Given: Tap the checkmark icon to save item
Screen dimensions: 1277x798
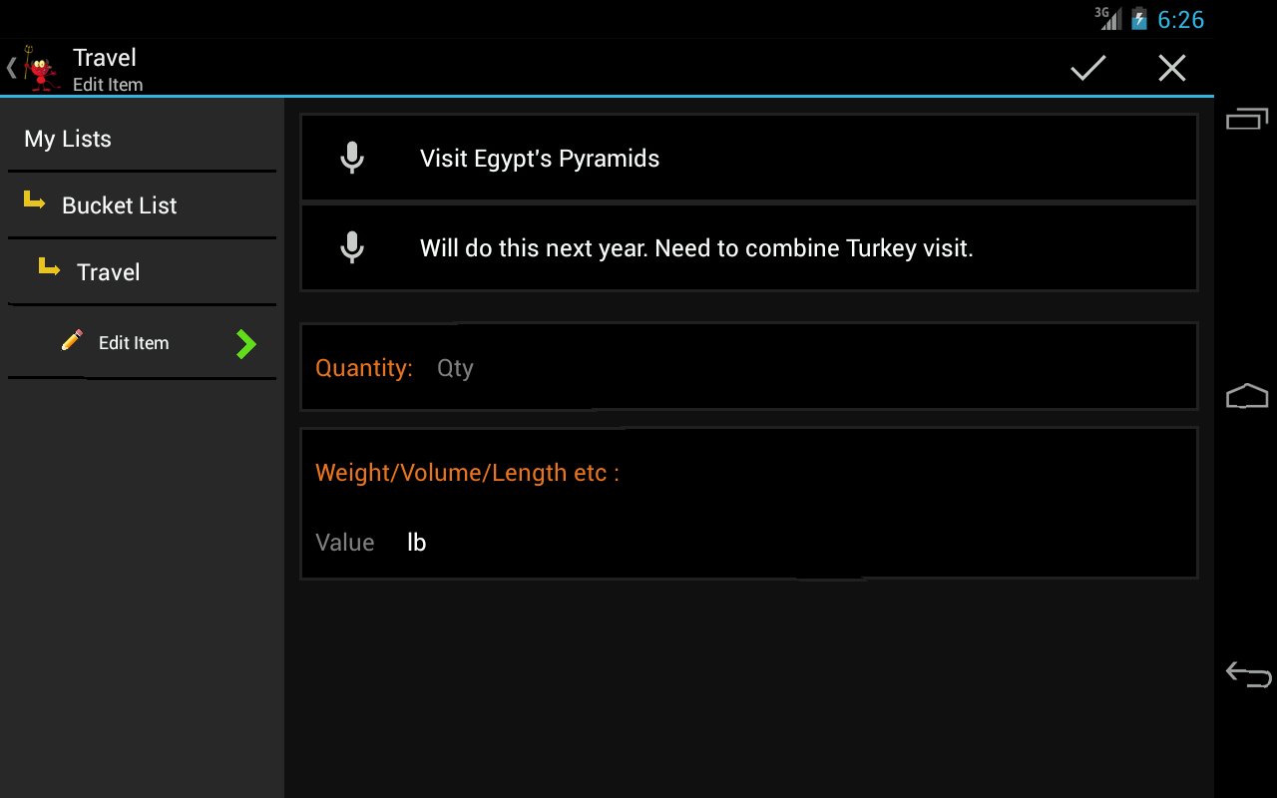Looking at the screenshot, I should click(1087, 68).
